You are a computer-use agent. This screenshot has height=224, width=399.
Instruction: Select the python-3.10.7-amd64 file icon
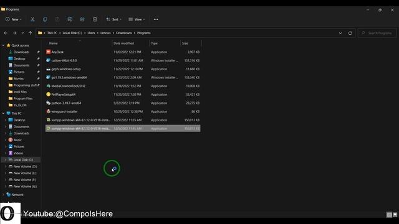click(x=49, y=103)
